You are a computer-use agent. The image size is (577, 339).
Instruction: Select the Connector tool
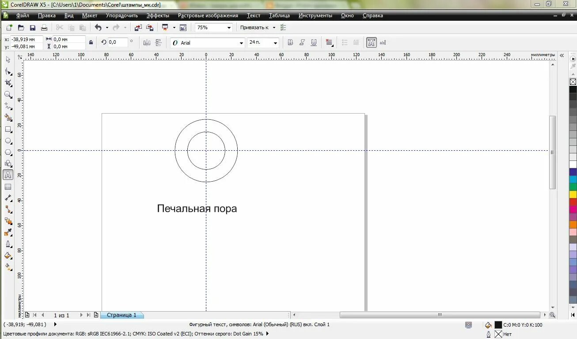point(8,209)
